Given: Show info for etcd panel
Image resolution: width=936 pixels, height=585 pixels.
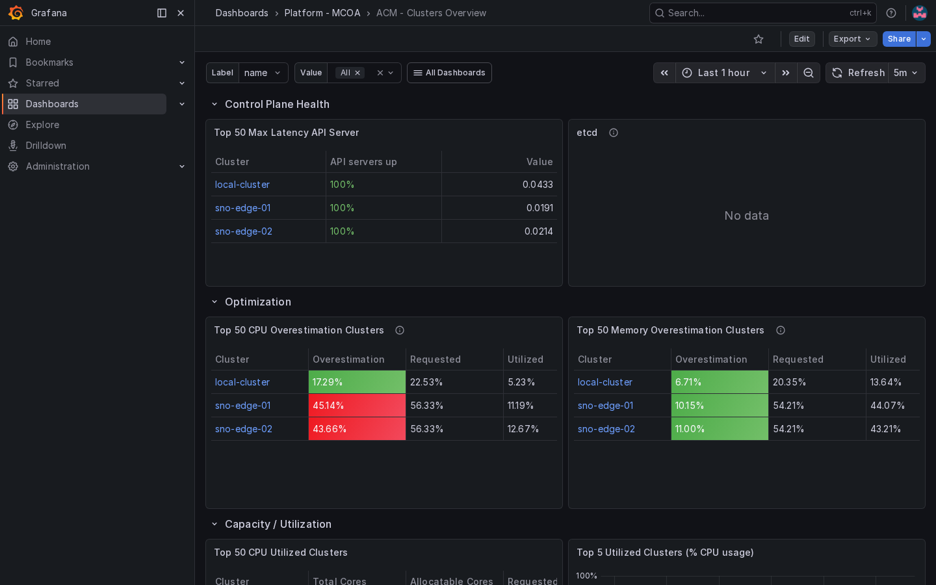Looking at the screenshot, I should [x=614, y=133].
